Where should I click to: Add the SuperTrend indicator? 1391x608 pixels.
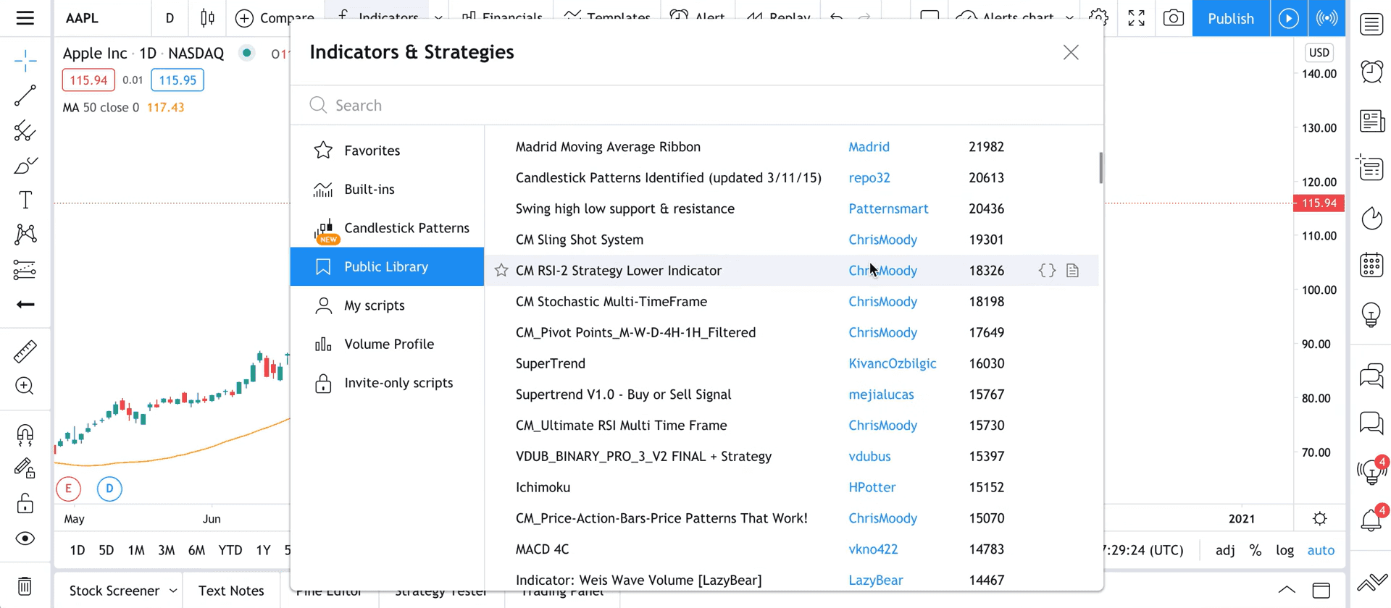pyautogui.click(x=551, y=363)
